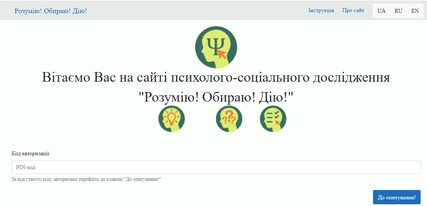
Task: Click the checklist head icon
Action: (x=273, y=119)
